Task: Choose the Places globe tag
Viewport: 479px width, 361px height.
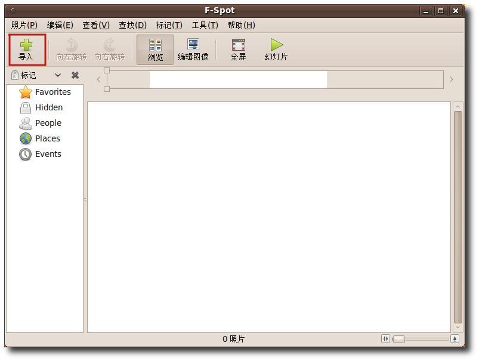Action: [40, 138]
